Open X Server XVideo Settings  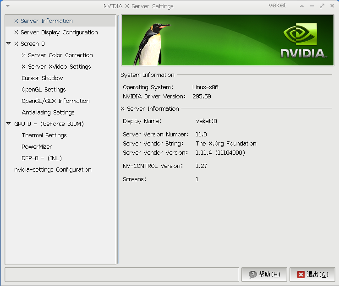click(x=56, y=67)
